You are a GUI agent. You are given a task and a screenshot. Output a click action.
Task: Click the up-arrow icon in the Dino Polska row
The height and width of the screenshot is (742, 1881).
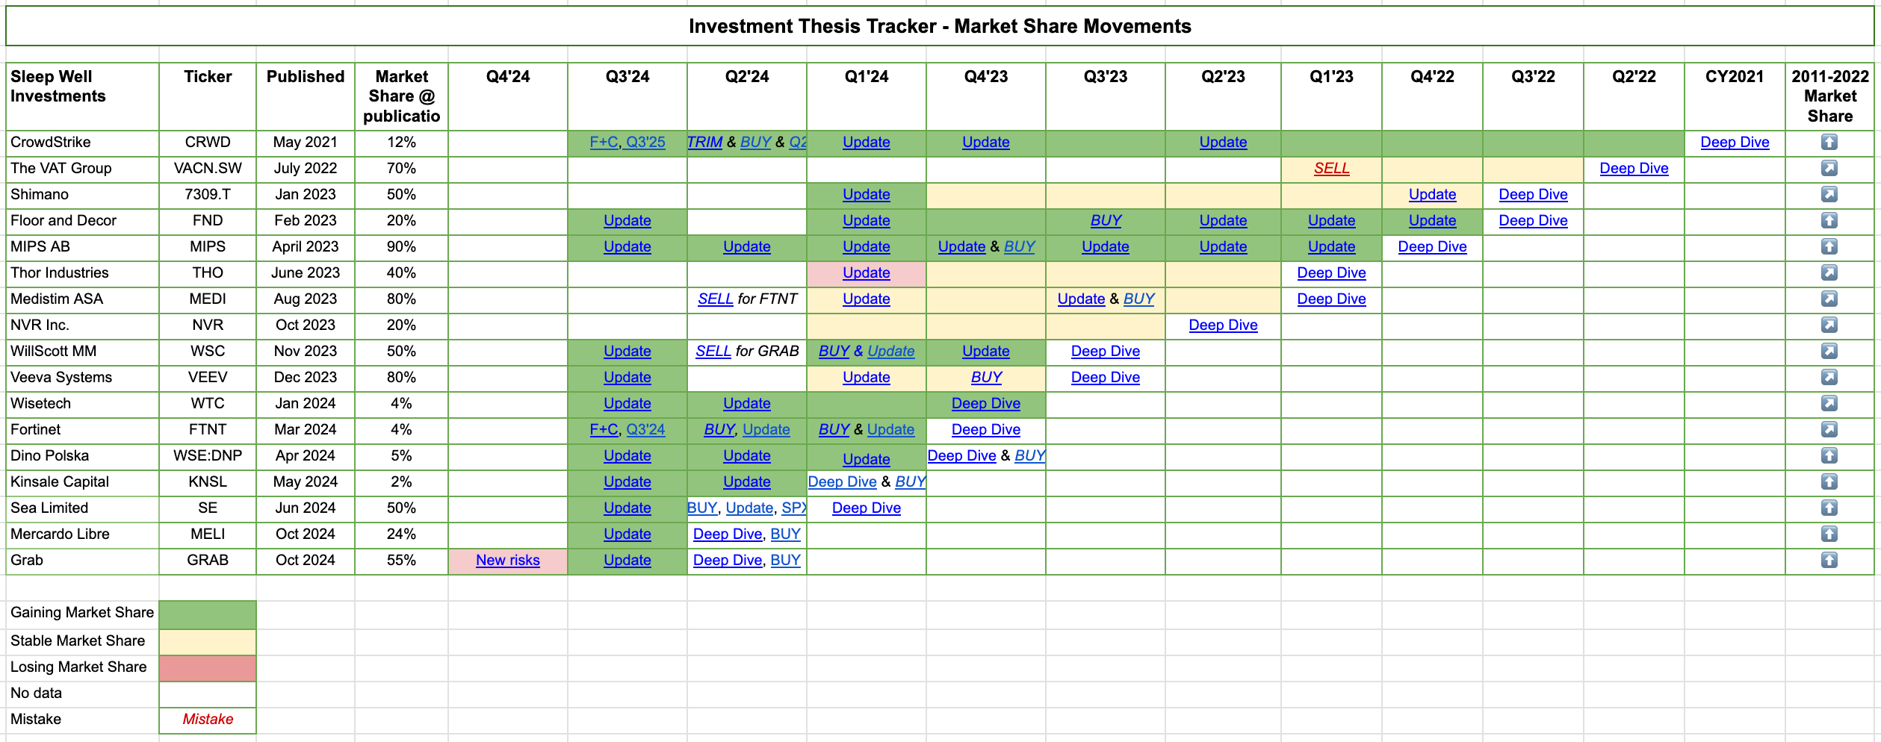[x=1829, y=455]
